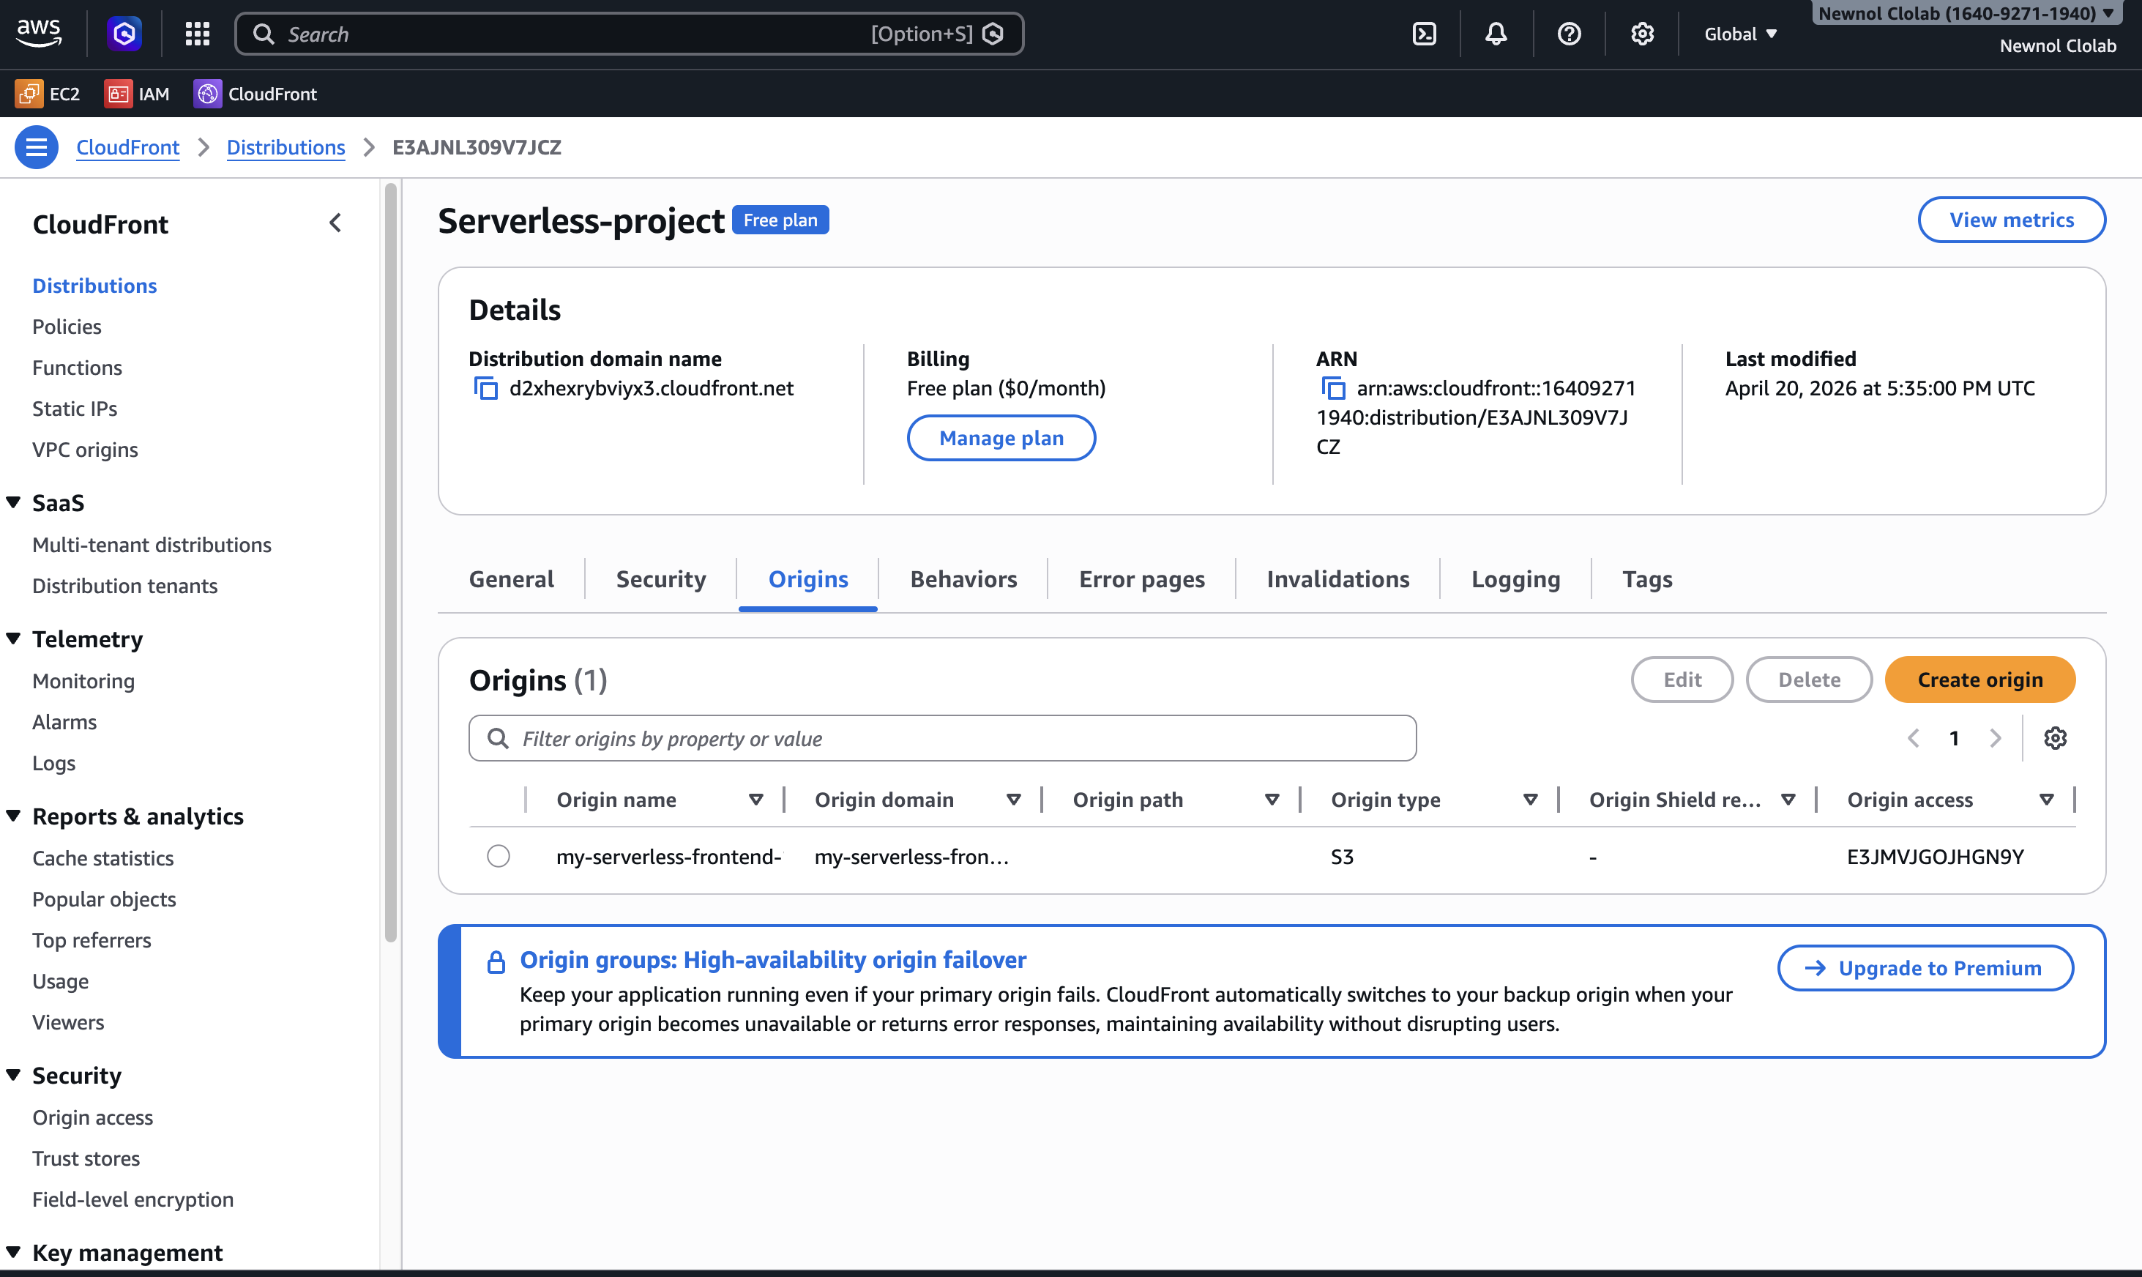Open CloudShell from the top navigation bar
The width and height of the screenshot is (2142, 1277).
coord(1424,34)
